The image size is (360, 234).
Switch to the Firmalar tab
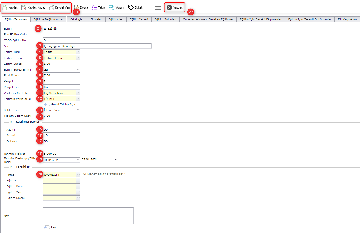(x=96, y=19)
